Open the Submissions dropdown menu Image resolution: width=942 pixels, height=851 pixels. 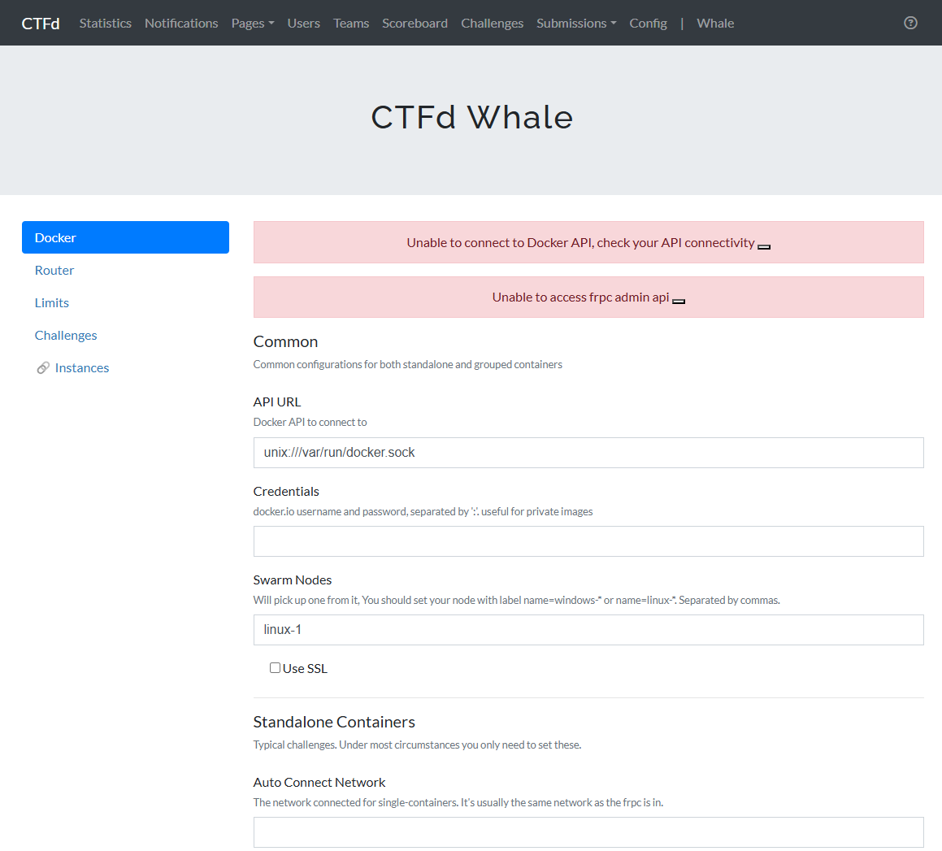(575, 24)
